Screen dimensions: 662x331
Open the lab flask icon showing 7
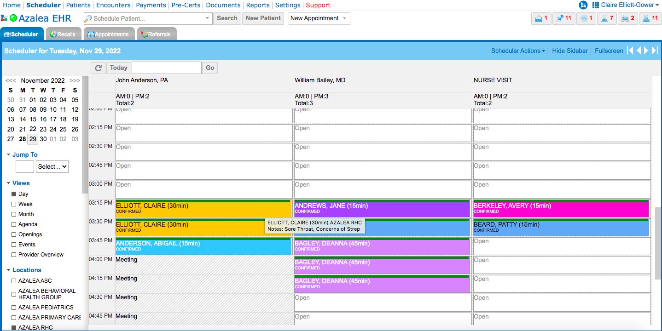point(608,18)
